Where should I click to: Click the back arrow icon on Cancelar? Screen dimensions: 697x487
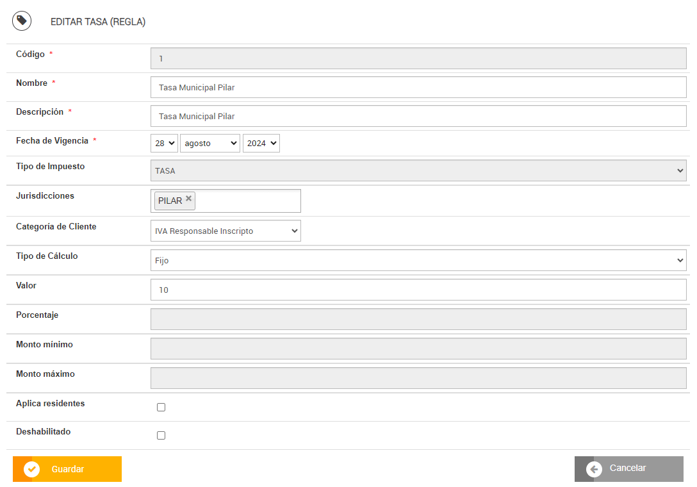tap(594, 469)
